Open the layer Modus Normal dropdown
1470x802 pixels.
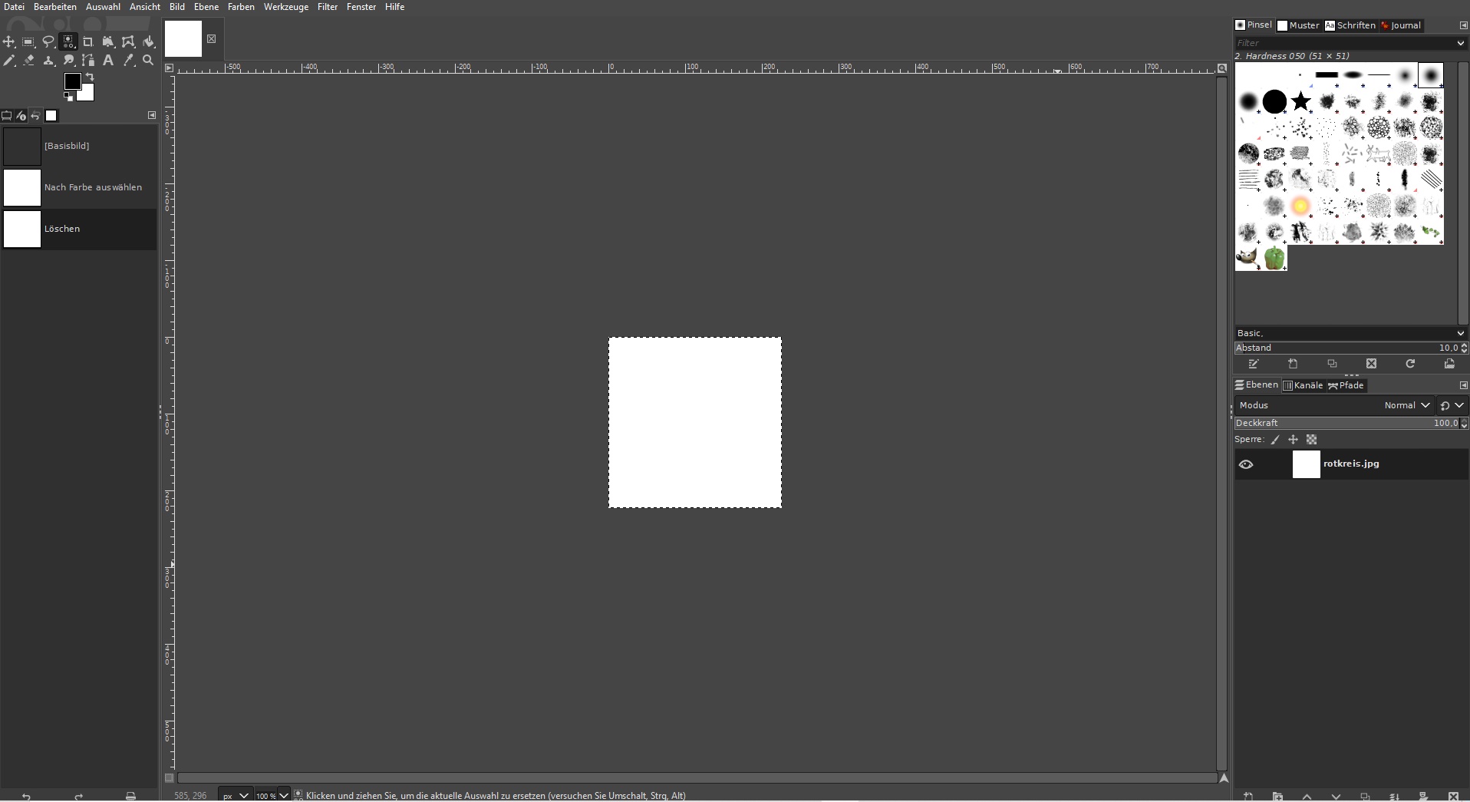[x=1407, y=405]
